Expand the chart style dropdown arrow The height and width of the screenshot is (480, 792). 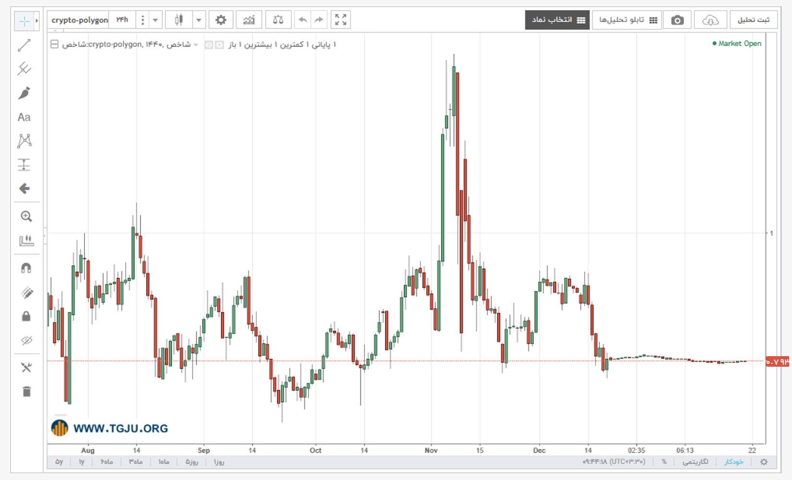[199, 20]
